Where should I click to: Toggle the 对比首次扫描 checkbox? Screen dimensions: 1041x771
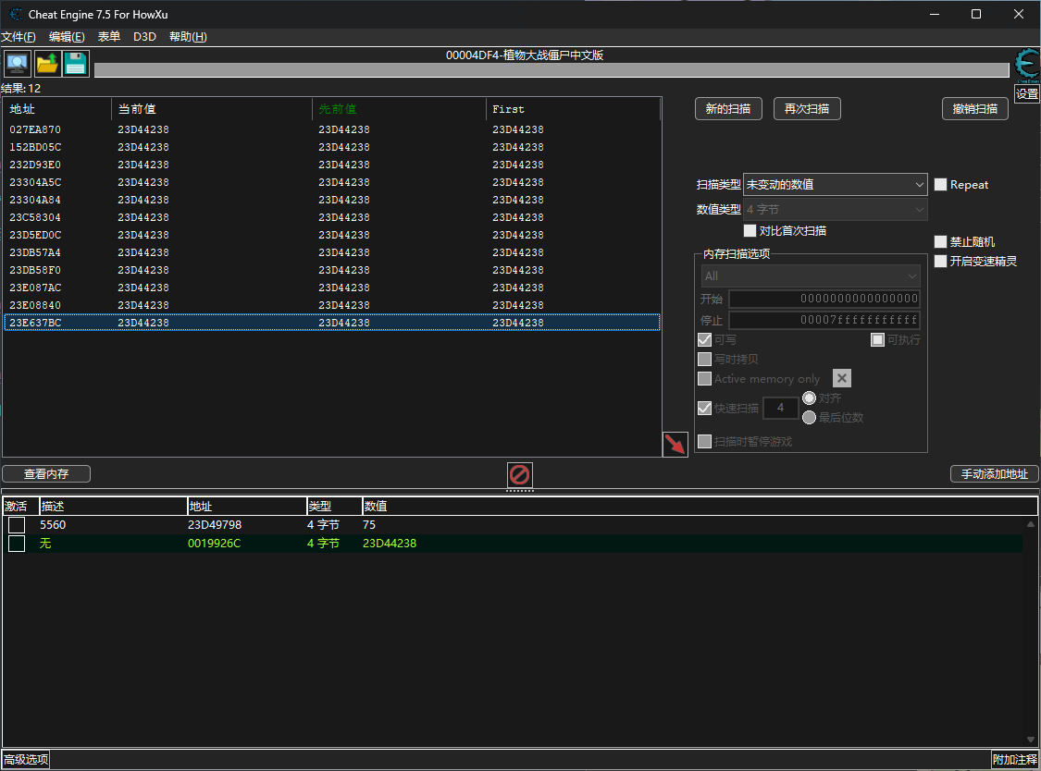[x=750, y=230]
